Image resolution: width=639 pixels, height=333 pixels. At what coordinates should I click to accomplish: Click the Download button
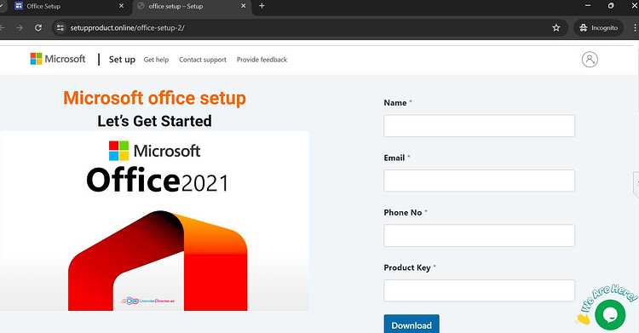(x=412, y=324)
